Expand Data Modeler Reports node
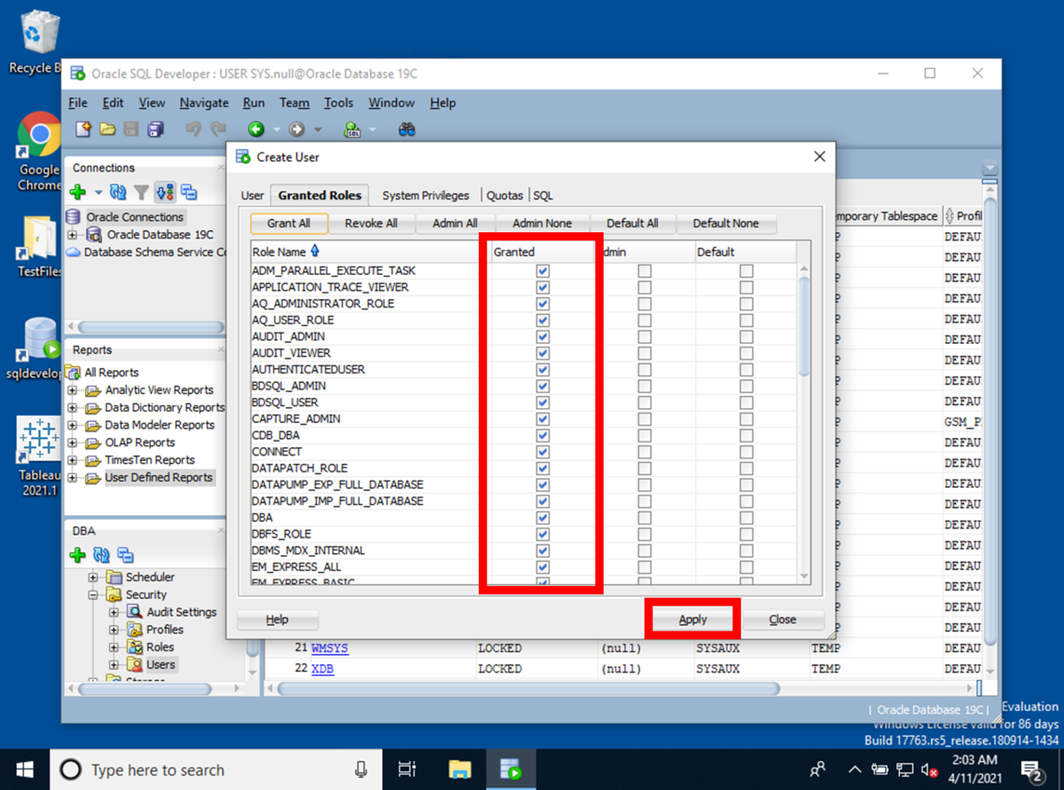This screenshot has width=1064, height=790. 73,426
